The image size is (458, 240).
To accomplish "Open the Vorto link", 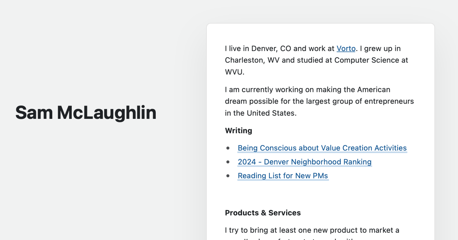I will pyautogui.click(x=346, y=49).
